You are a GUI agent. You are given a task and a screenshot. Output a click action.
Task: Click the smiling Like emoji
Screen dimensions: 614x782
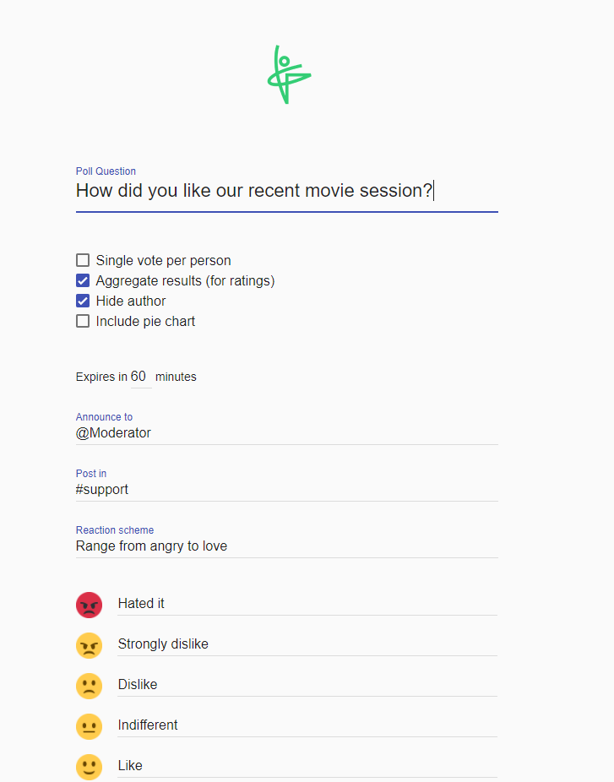coord(89,767)
